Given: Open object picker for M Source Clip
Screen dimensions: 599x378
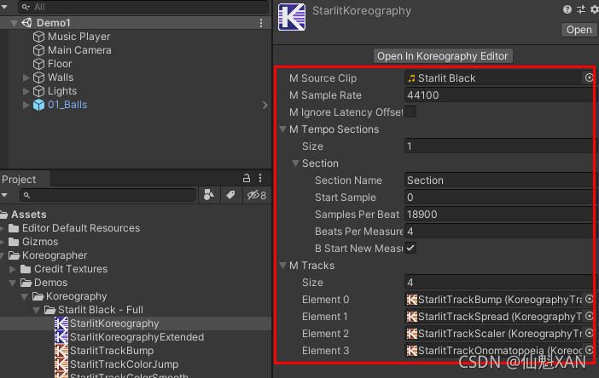Looking at the screenshot, I should pos(589,77).
